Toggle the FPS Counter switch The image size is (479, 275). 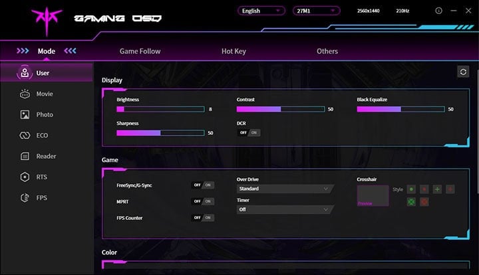203,218
